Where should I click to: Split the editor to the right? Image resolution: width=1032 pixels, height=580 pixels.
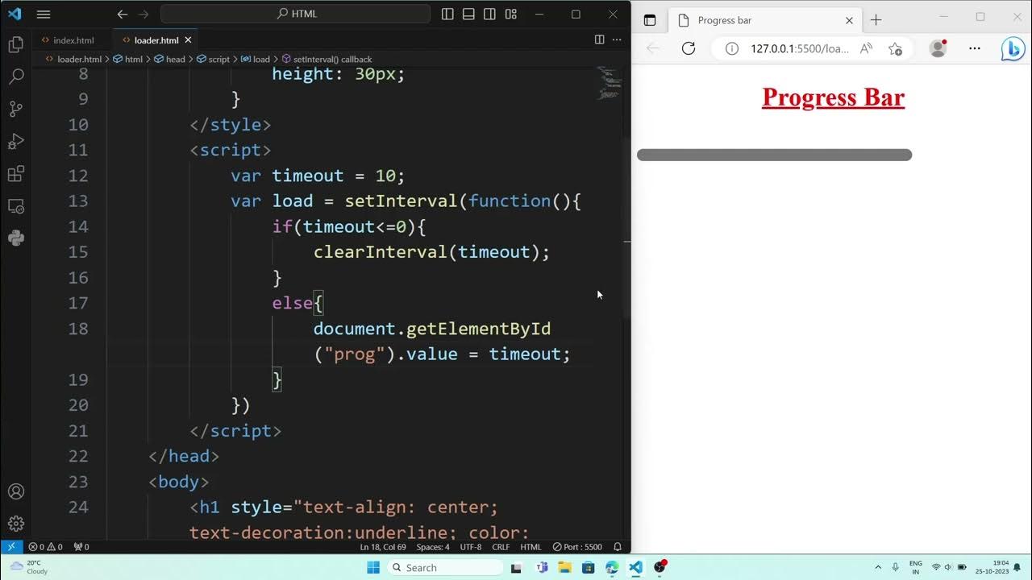599,39
